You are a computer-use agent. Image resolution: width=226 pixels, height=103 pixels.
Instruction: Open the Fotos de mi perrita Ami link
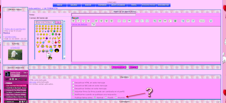[15, 29]
